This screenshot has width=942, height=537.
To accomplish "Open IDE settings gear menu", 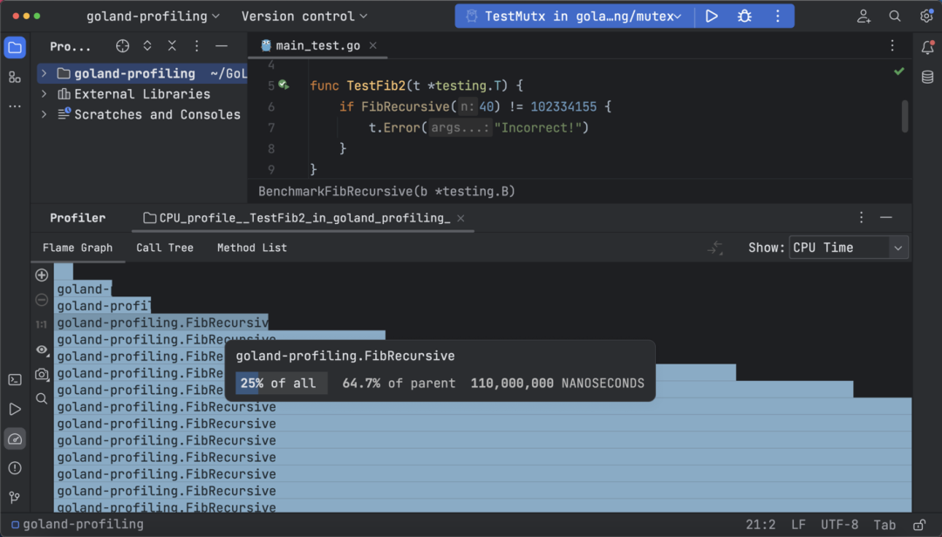I will pos(926,17).
